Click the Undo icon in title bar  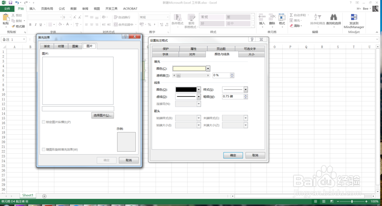point(17,2)
